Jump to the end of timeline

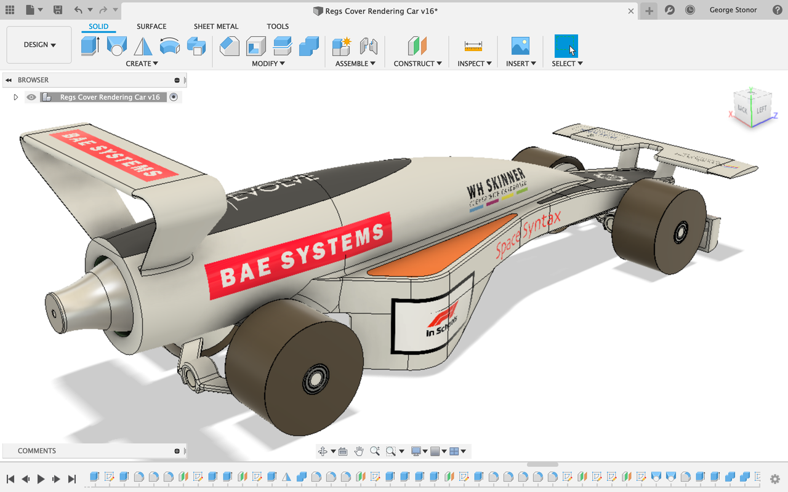click(71, 479)
